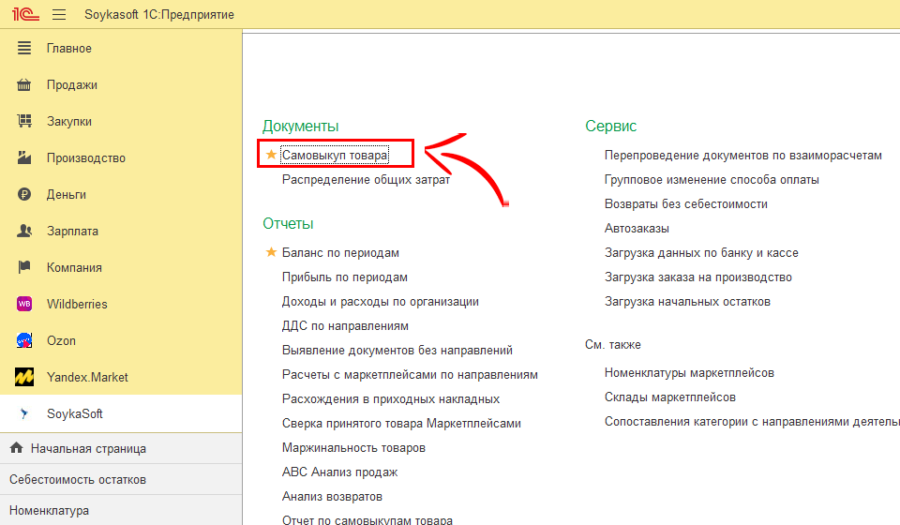This screenshot has width=900, height=525.
Task: Click the Закупки cart icon
Action: (25, 122)
